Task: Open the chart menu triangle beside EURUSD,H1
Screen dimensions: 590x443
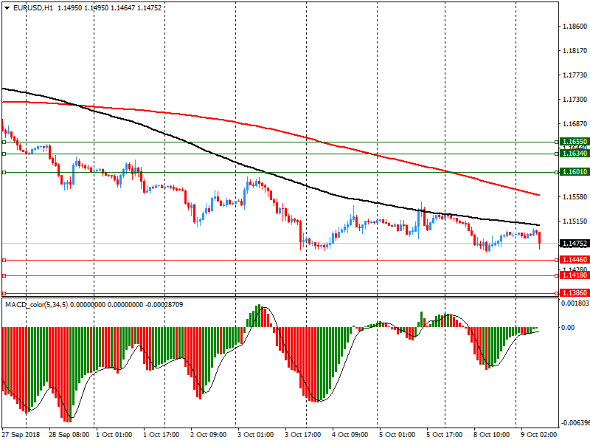Action: click(7, 8)
